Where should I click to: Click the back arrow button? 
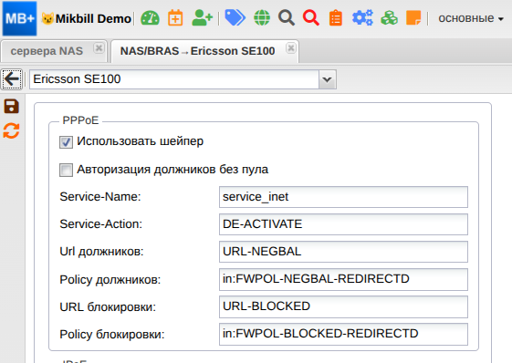point(12,79)
